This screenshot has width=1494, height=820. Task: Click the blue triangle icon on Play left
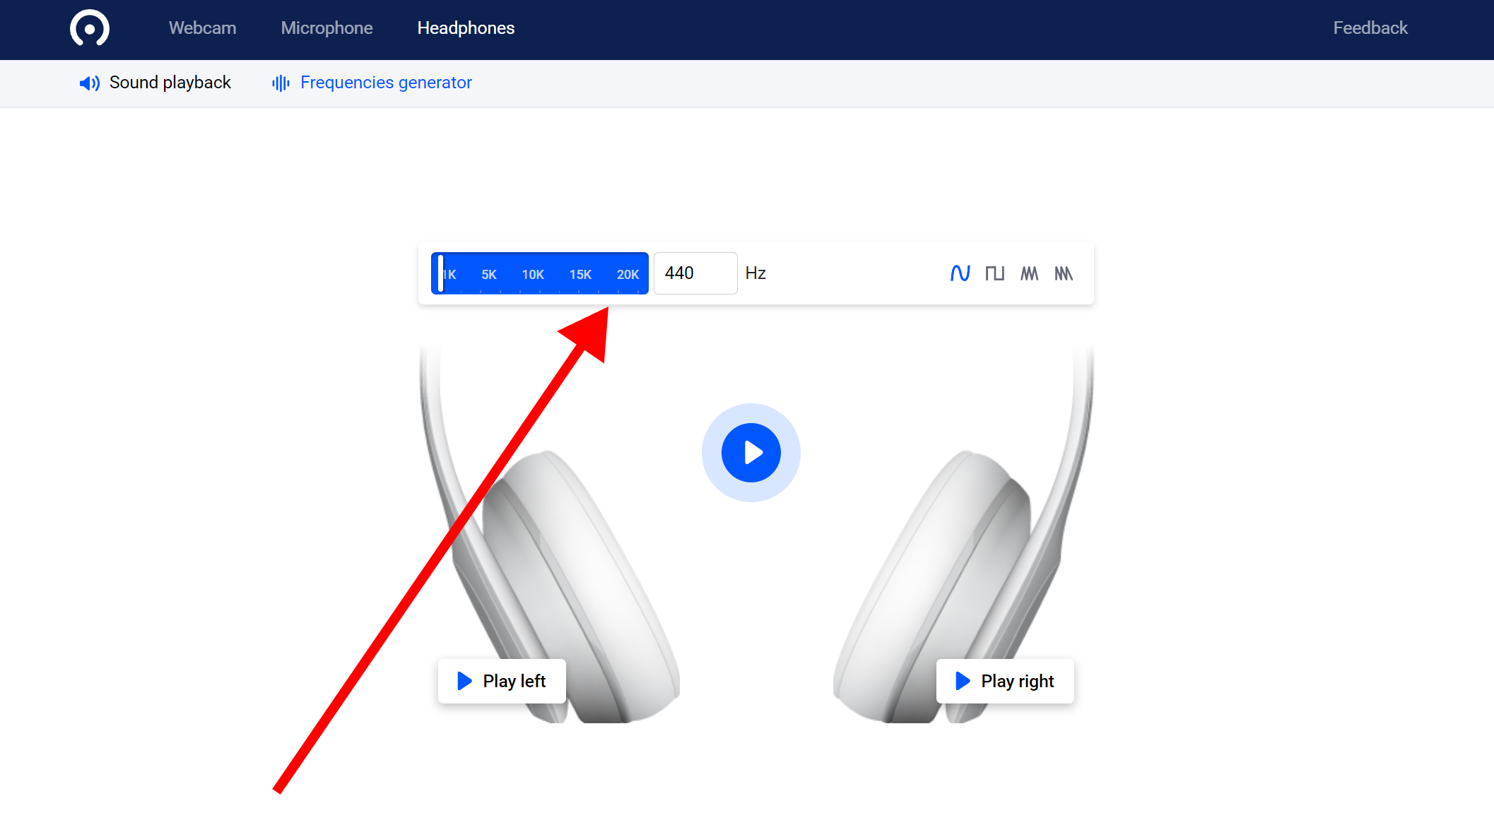click(x=464, y=681)
